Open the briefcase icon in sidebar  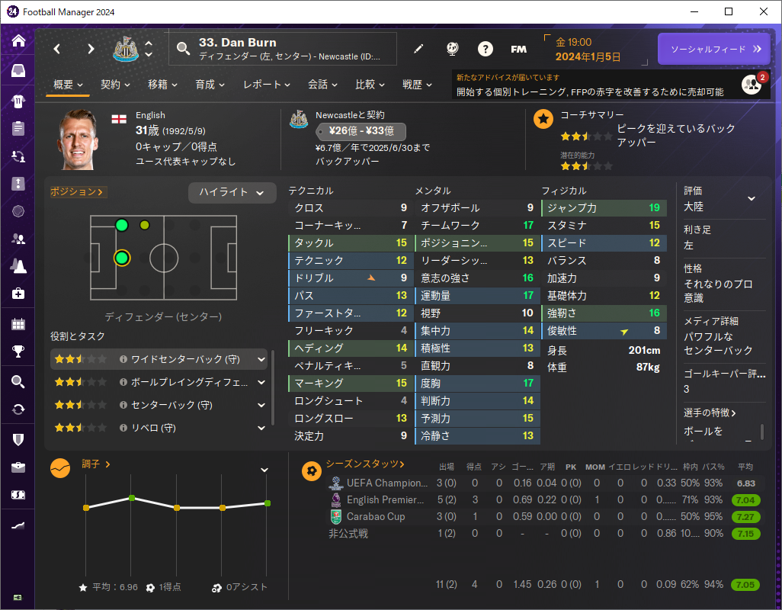(x=18, y=467)
